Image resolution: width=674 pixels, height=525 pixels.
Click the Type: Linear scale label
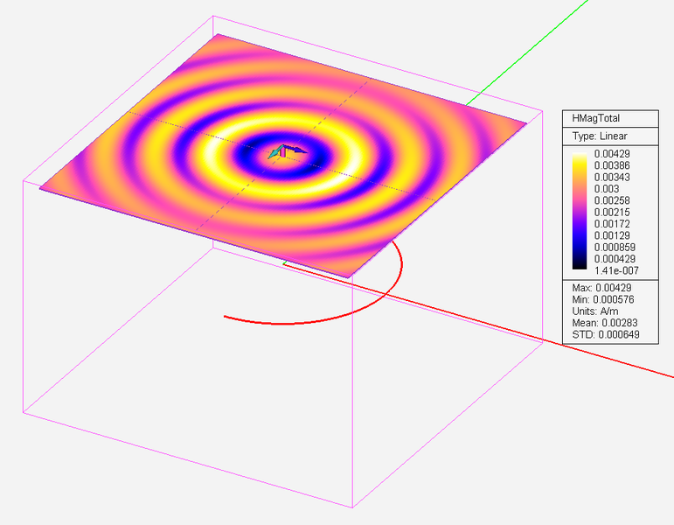coord(599,136)
